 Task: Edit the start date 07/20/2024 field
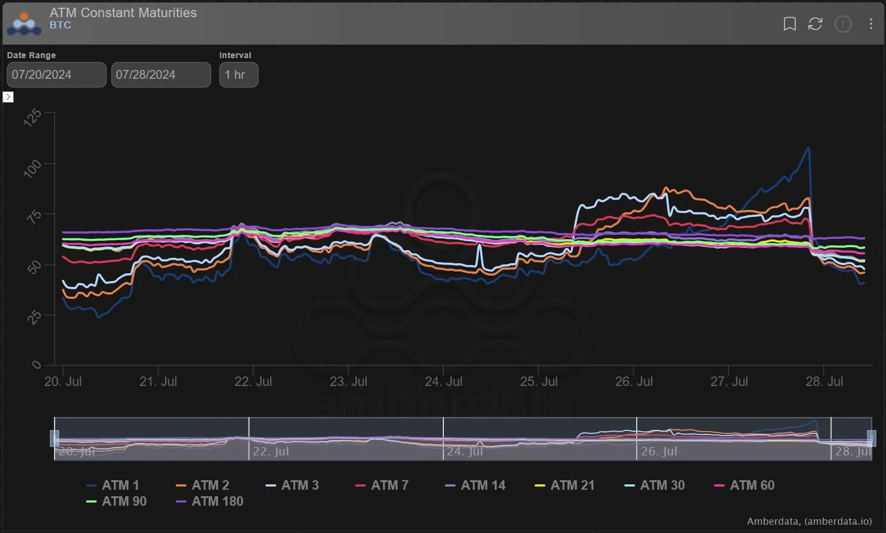pyautogui.click(x=56, y=75)
